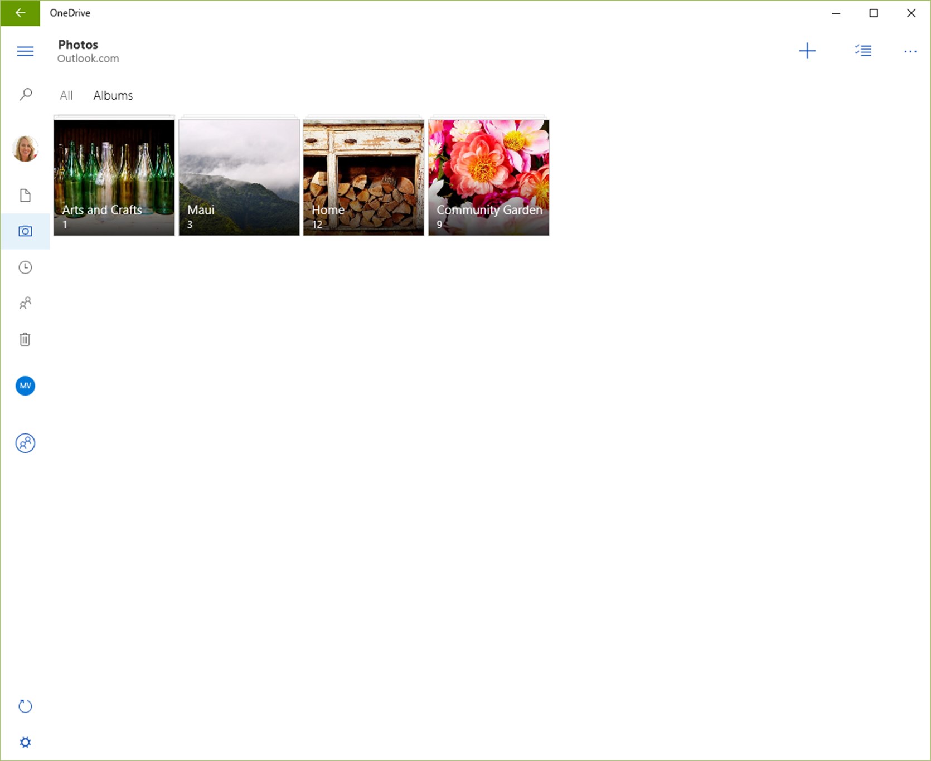The image size is (931, 761).
Task: Open OneDrive settings via the gear icon
Action: (25, 742)
